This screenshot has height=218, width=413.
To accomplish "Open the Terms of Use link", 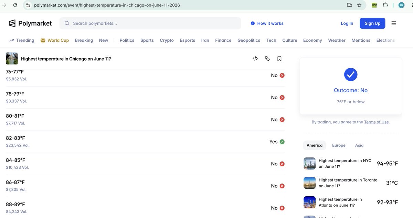I will 377,122.
